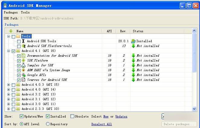Click the Android 4.0.3 (API 15) folder icon
The width and height of the screenshot is (200, 128).
click(18, 85)
